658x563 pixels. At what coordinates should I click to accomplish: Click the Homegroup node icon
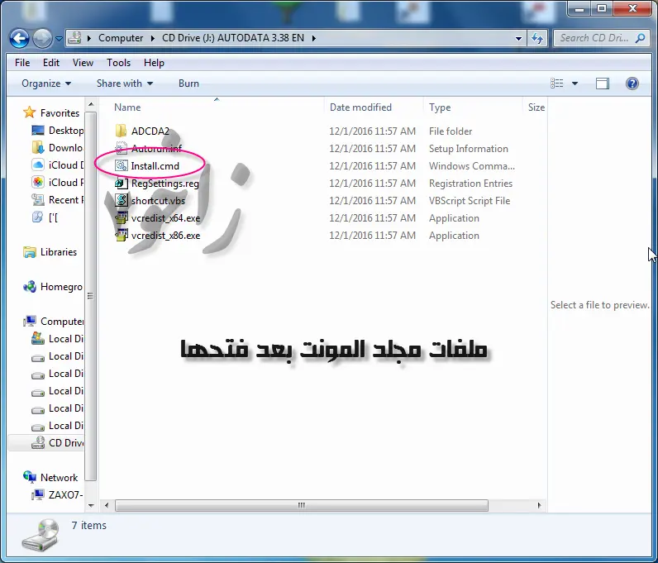[x=30, y=287]
